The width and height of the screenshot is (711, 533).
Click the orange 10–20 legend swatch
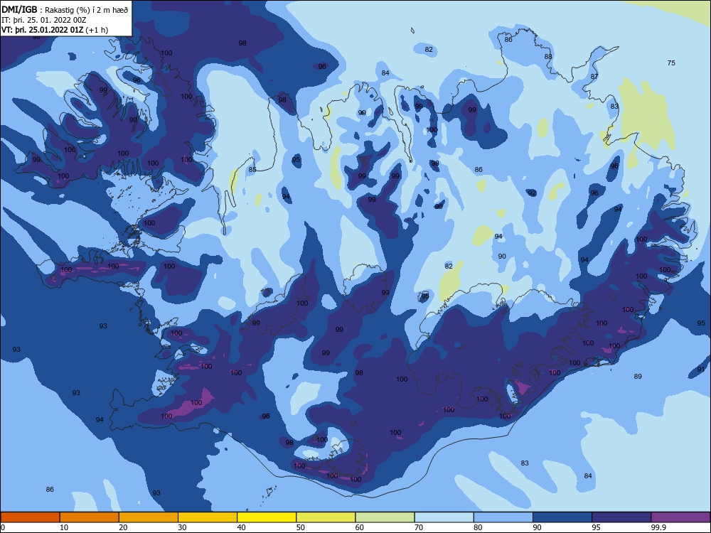point(90,517)
